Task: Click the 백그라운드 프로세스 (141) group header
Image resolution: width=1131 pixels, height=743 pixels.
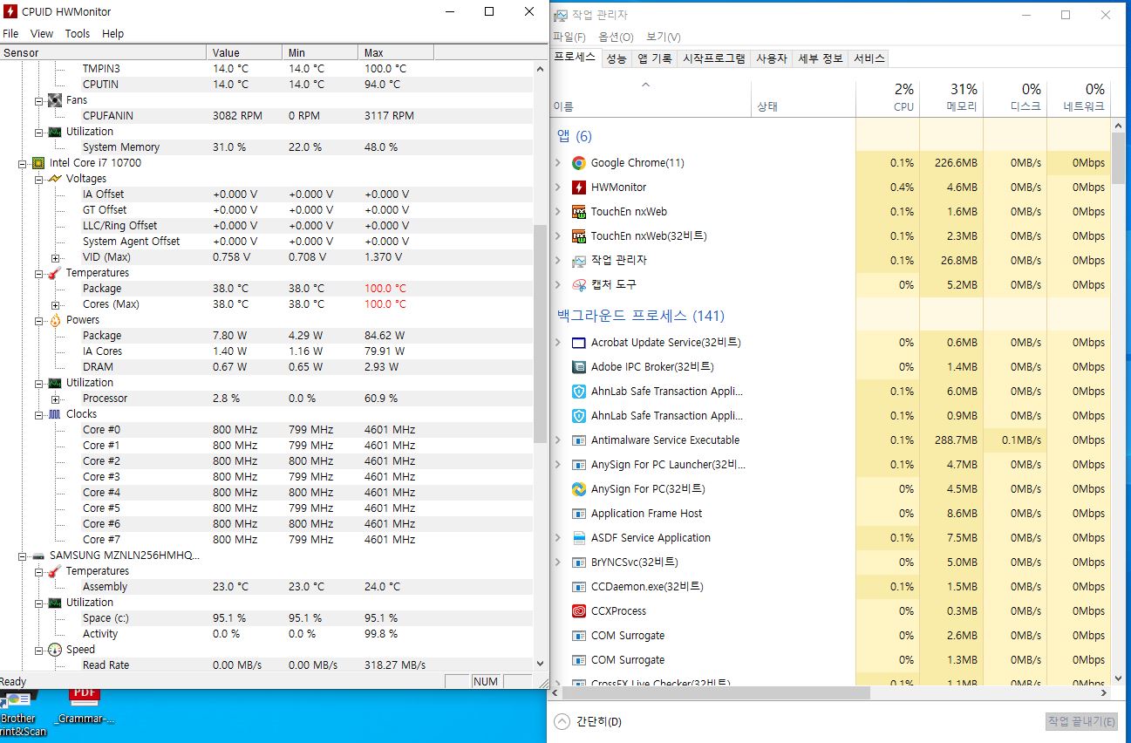Action: click(640, 316)
